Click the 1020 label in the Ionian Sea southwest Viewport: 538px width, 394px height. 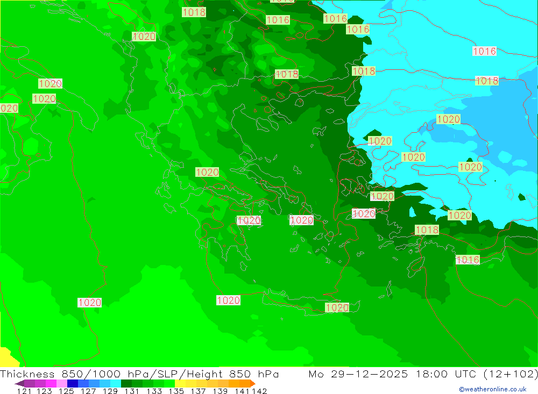click(89, 303)
